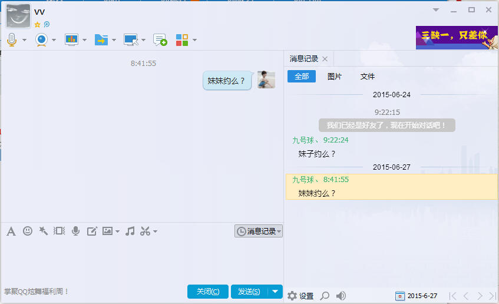Go to previous history page
499x304 pixels.
[x=466, y=296]
